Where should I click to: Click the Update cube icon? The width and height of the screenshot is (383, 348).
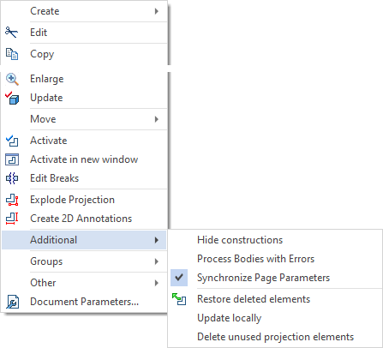click(x=12, y=98)
